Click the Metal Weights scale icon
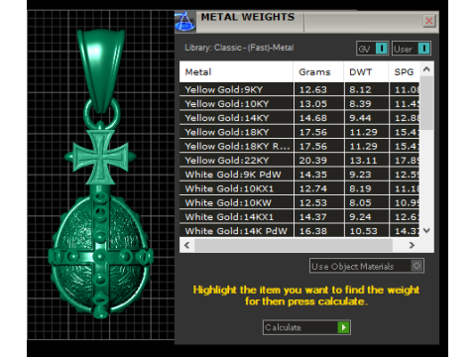This screenshot has height=357, width=476. pyautogui.click(x=185, y=22)
